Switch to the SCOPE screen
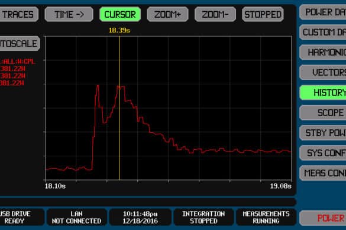Screen dimensions: 346x230 [323, 113]
